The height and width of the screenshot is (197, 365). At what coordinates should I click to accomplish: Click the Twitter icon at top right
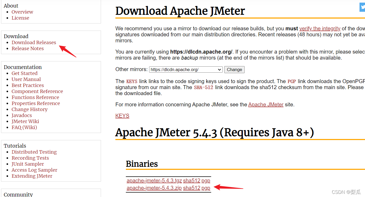(362, 7)
